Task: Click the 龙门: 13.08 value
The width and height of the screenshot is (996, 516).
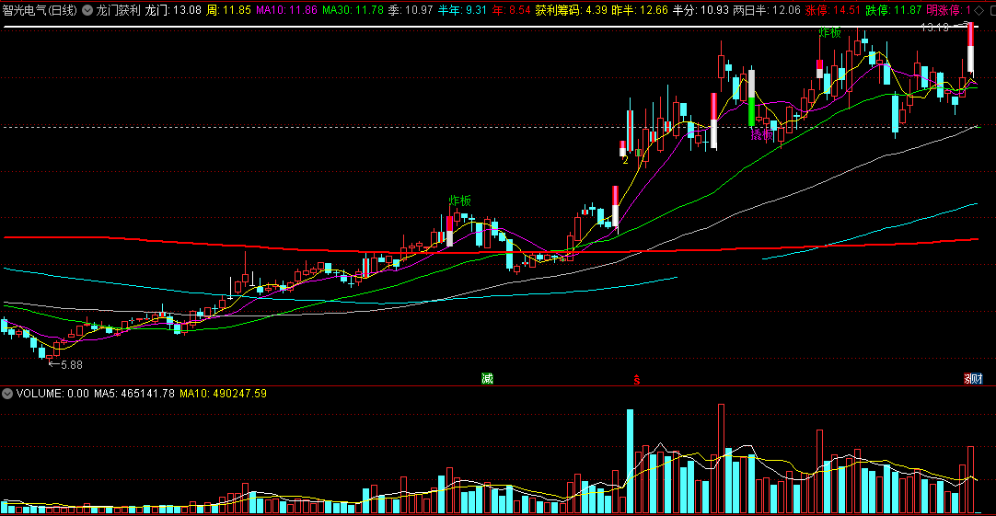Action: [173, 10]
